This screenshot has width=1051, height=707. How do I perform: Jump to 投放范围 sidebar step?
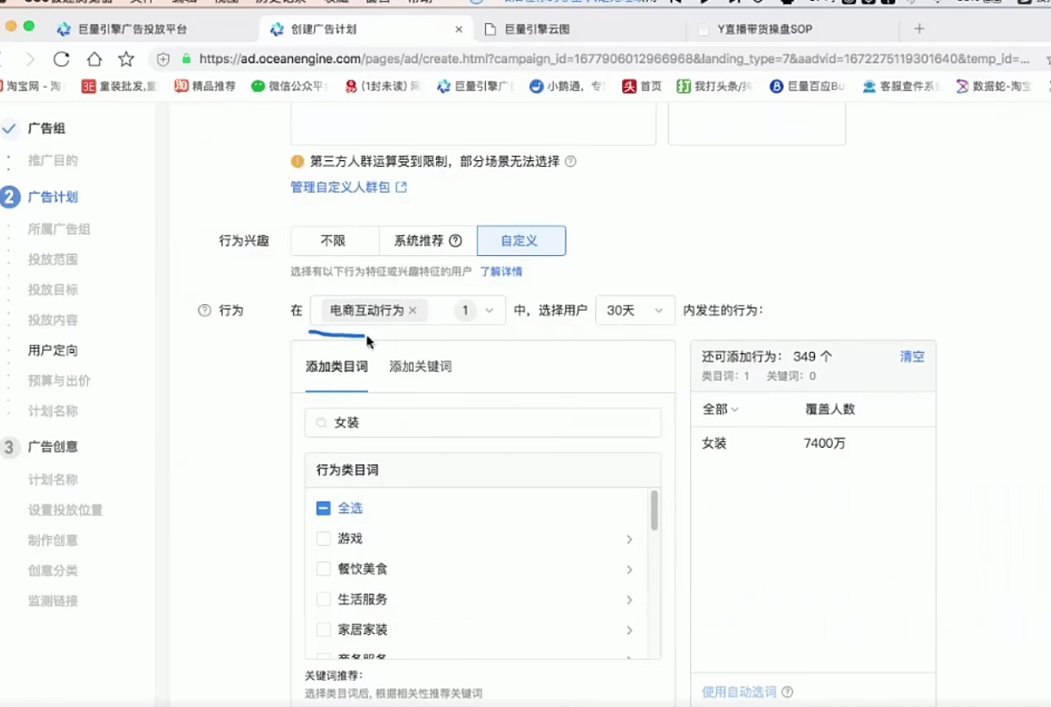point(53,259)
